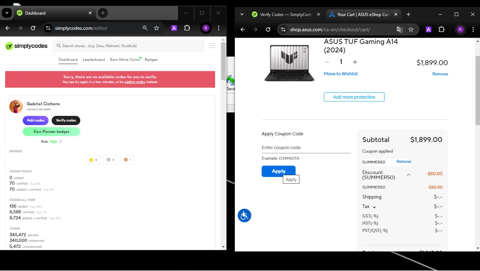Viewport: 480px width, 271px height.
Task: Open profile avatar R in simplycodes window
Action: coord(206,28)
